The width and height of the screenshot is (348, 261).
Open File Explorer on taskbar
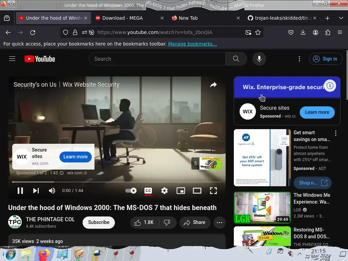(x=26, y=254)
